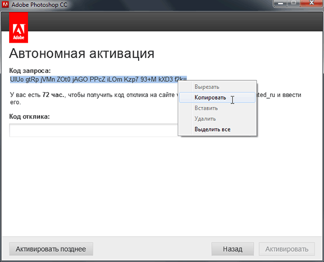This screenshot has height=262, width=324.
Task: Maximize the Adobe Photoshop CC window
Action: point(293,3)
